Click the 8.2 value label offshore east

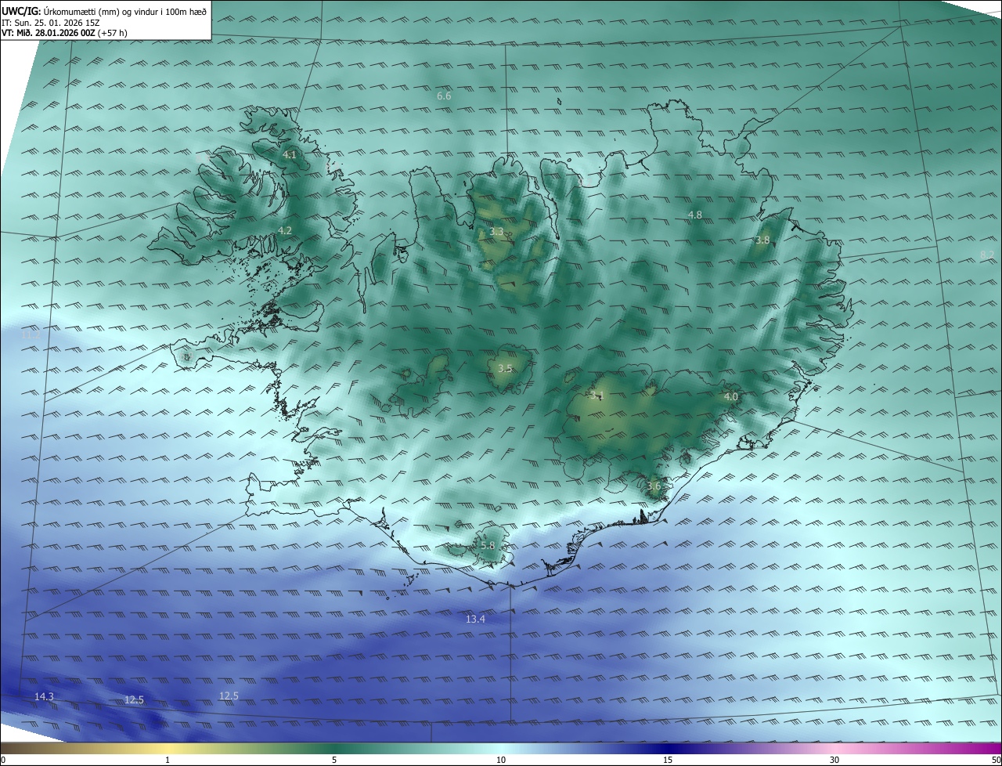pos(987,255)
